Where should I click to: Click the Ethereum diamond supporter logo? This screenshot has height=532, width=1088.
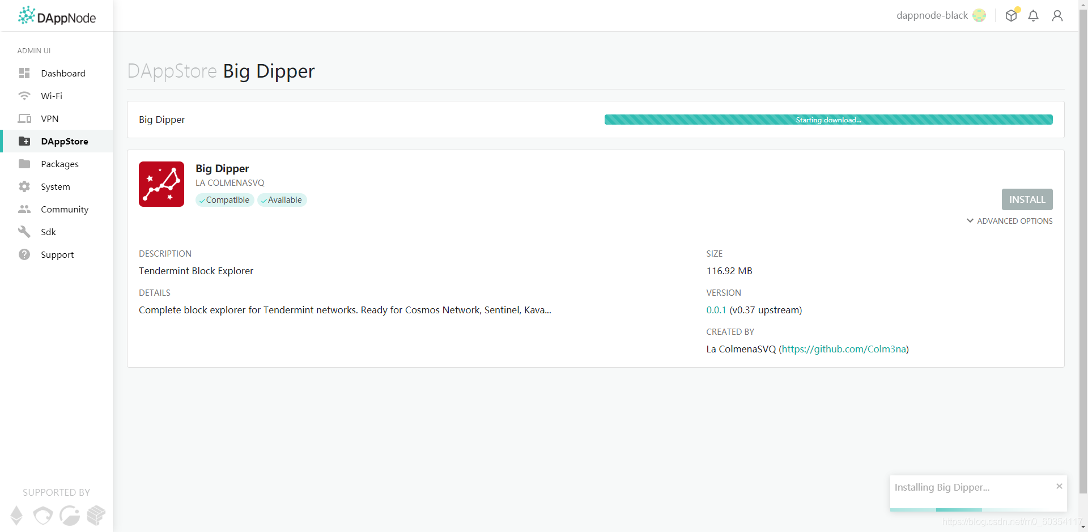[x=17, y=515]
